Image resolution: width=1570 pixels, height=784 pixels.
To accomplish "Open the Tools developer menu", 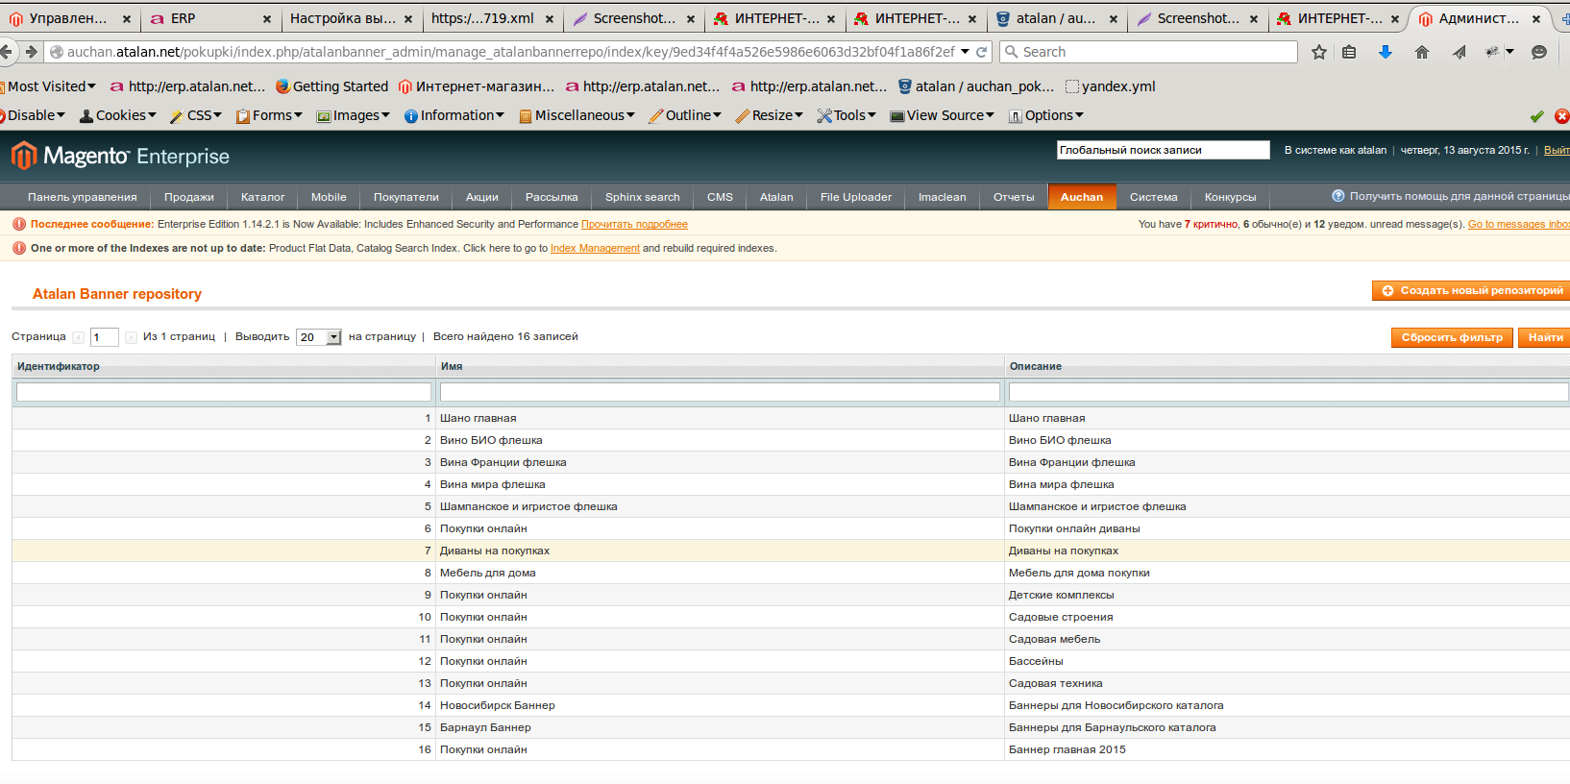I will (846, 115).
